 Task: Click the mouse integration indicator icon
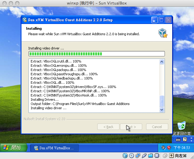[x=165, y=156]
